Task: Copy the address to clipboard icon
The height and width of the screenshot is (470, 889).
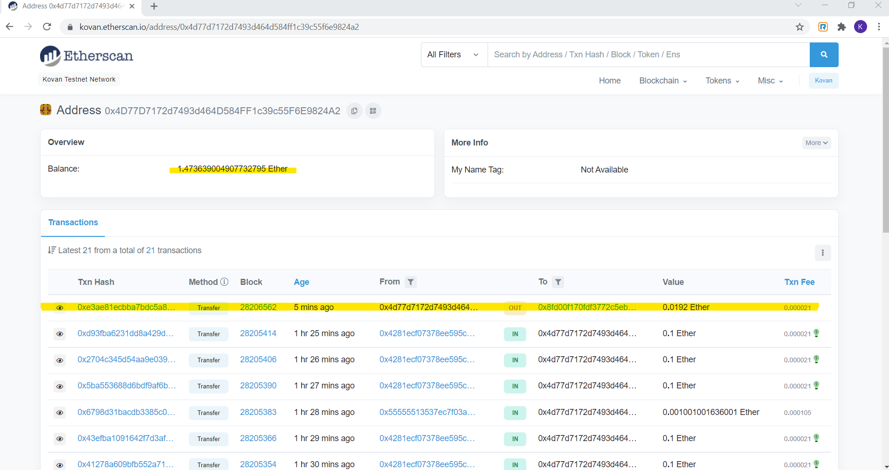Action: (x=354, y=111)
